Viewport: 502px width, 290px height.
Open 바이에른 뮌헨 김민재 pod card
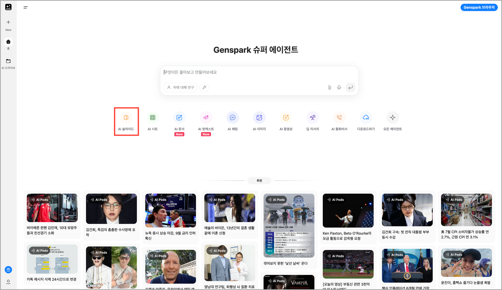point(52,214)
